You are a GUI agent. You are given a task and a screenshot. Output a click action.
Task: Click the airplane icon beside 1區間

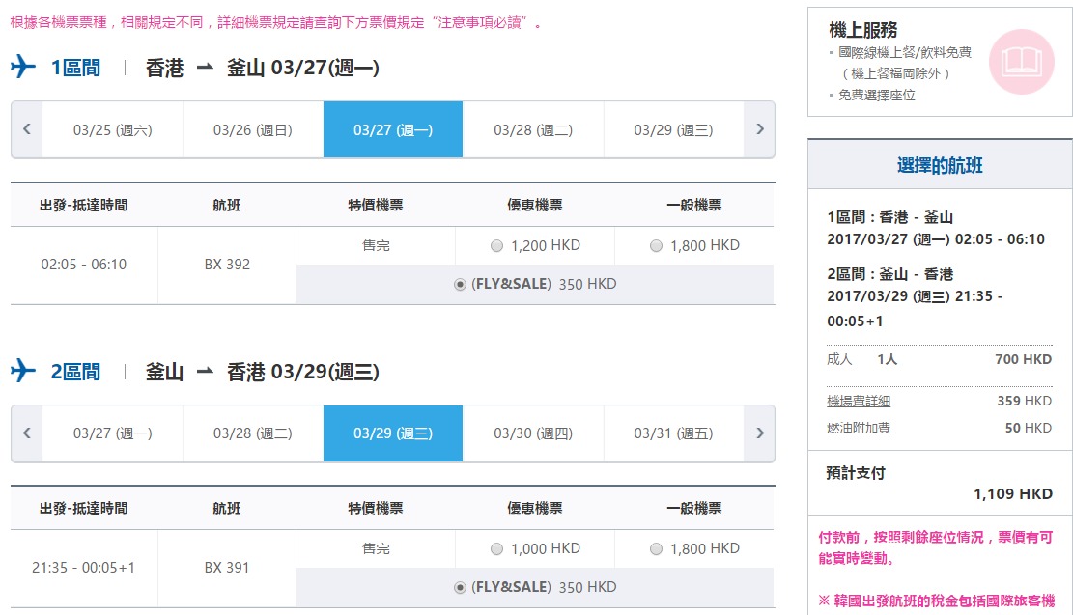23,68
